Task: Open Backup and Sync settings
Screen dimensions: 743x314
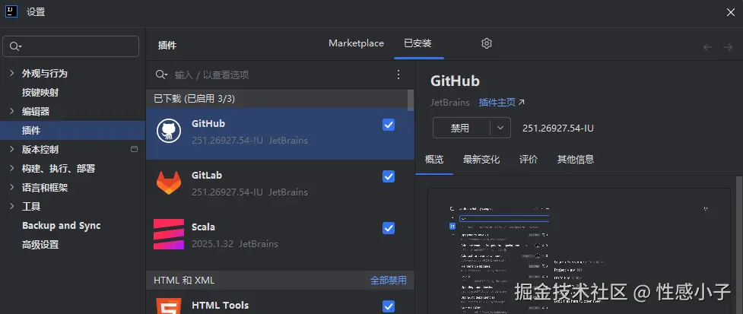Action: (61, 226)
